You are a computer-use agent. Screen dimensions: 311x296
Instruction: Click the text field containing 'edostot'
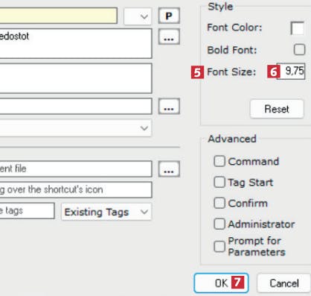[x=76, y=43]
